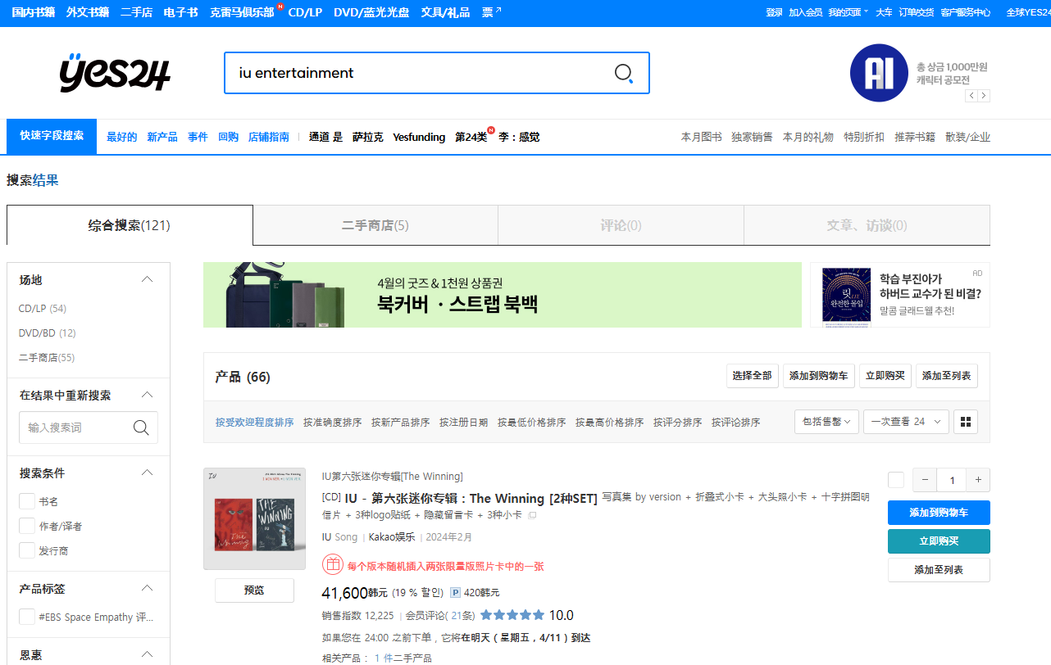Open The Winning album cover thumbnail

click(x=254, y=519)
